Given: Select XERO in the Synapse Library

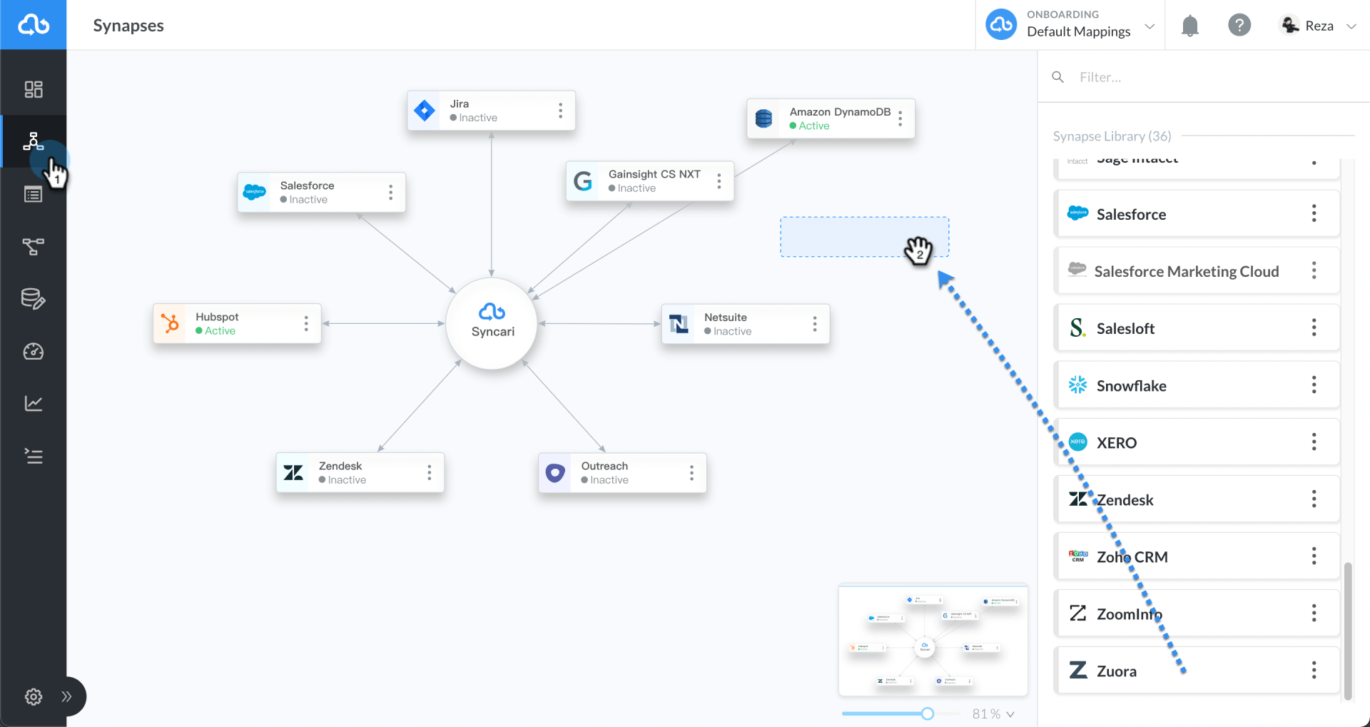Looking at the screenshot, I should pos(1197,442).
